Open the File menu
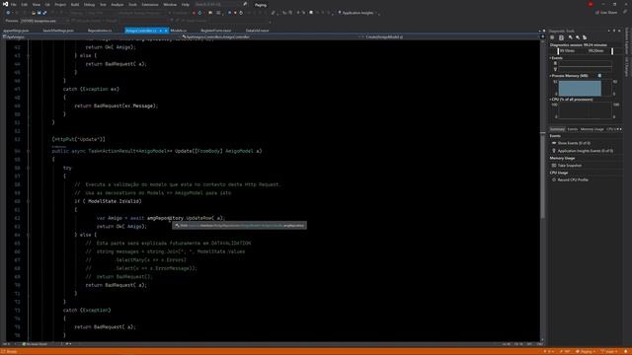Viewport: 632px width, 355px height. click(13, 5)
